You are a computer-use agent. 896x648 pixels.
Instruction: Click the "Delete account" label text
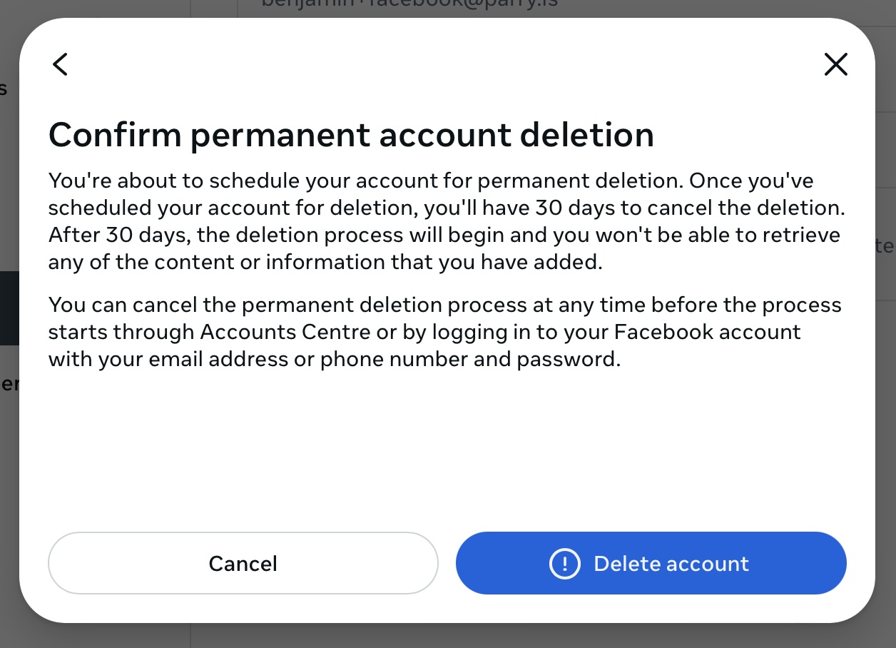click(x=671, y=564)
